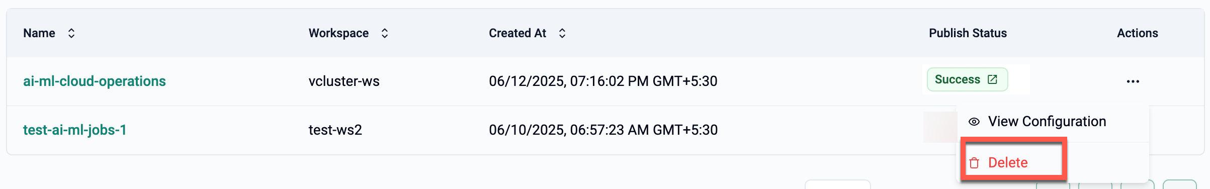The width and height of the screenshot is (1210, 189).
Task: Click the Name column header text
Action: click(x=39, y=33)
